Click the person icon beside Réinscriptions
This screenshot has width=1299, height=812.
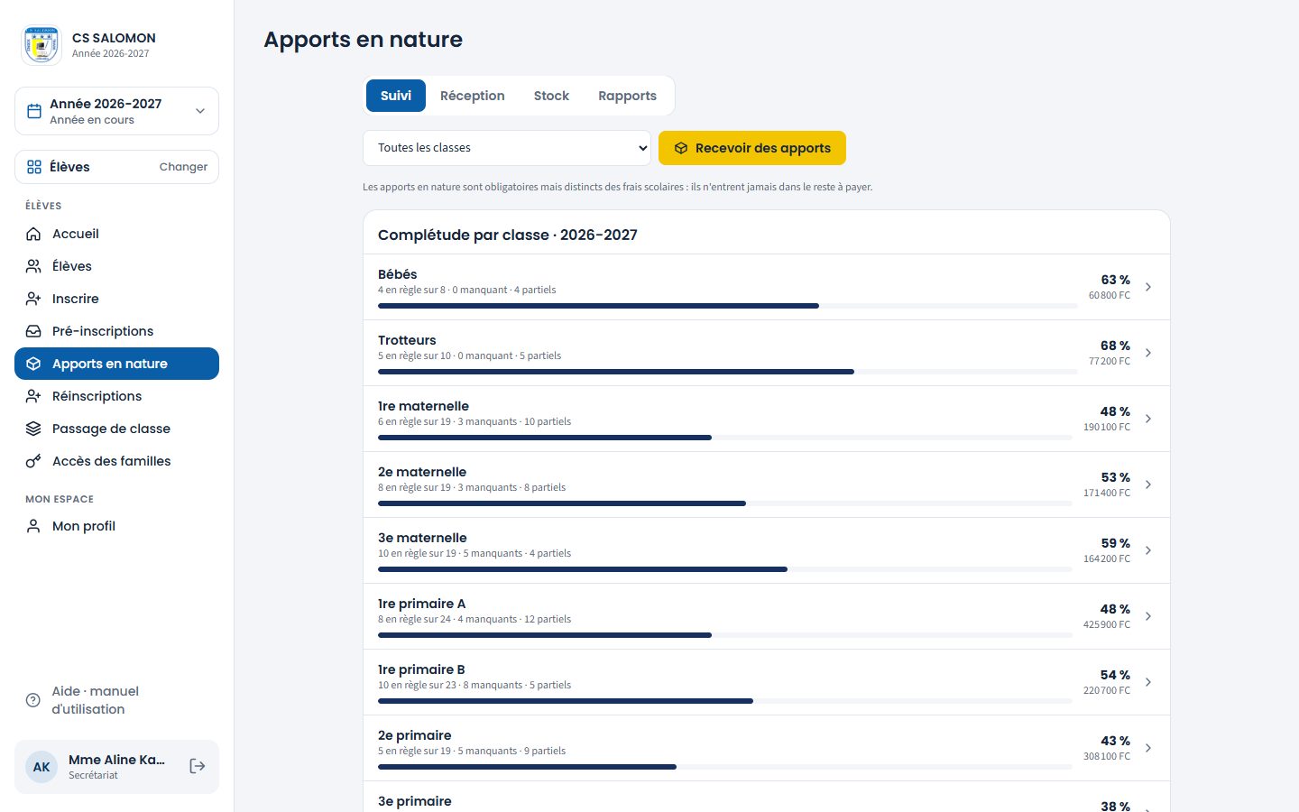point(33,396)
